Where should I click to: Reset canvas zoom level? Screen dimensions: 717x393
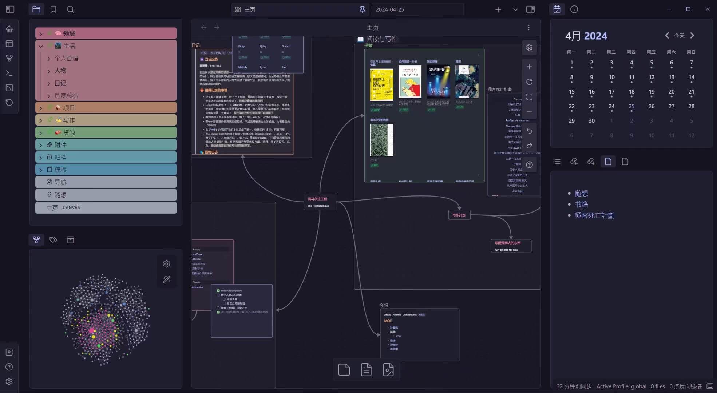[x=529, y=82]
